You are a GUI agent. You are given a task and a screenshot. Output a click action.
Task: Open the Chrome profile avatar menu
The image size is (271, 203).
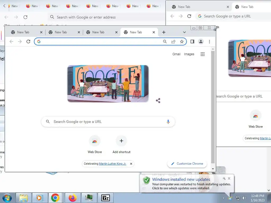coord(201,41)
